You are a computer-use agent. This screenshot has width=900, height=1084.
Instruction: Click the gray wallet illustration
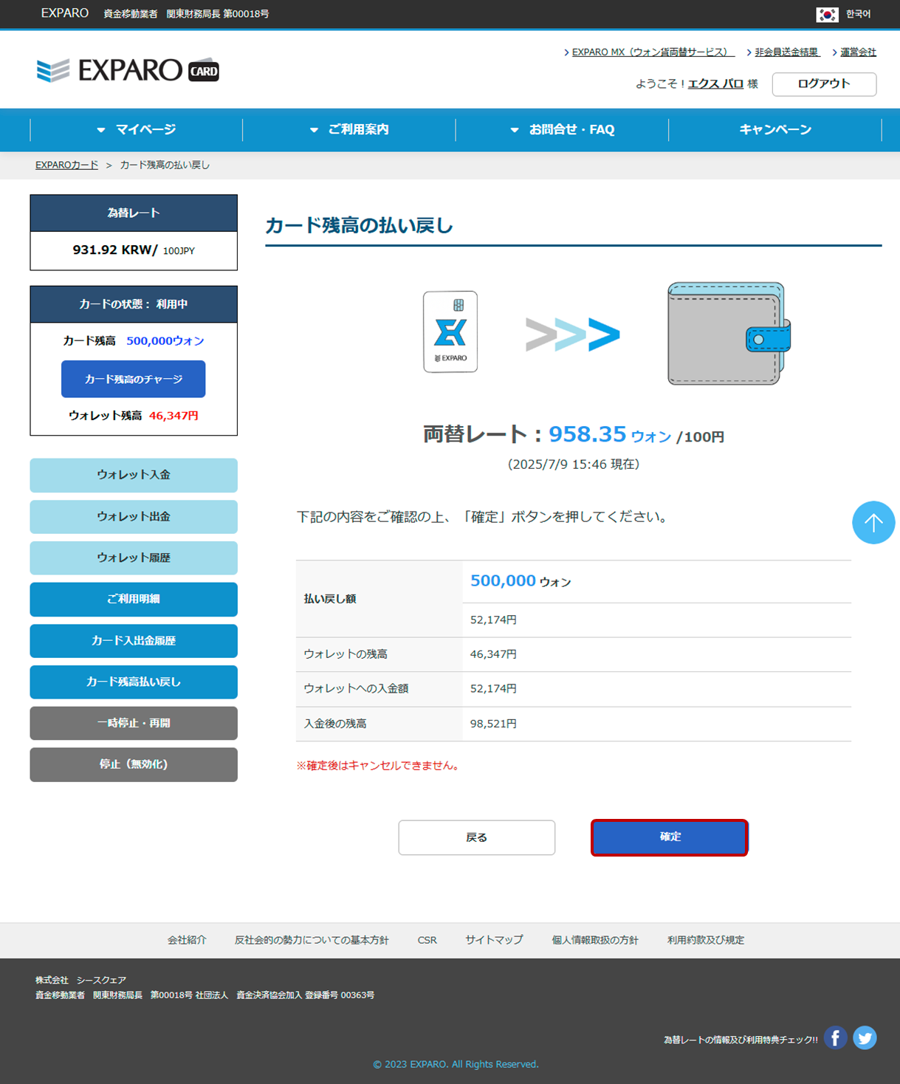[728, 334]
